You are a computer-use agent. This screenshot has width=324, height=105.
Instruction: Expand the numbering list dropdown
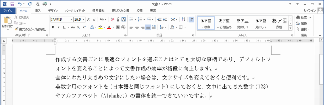click(x=144, y=20)
